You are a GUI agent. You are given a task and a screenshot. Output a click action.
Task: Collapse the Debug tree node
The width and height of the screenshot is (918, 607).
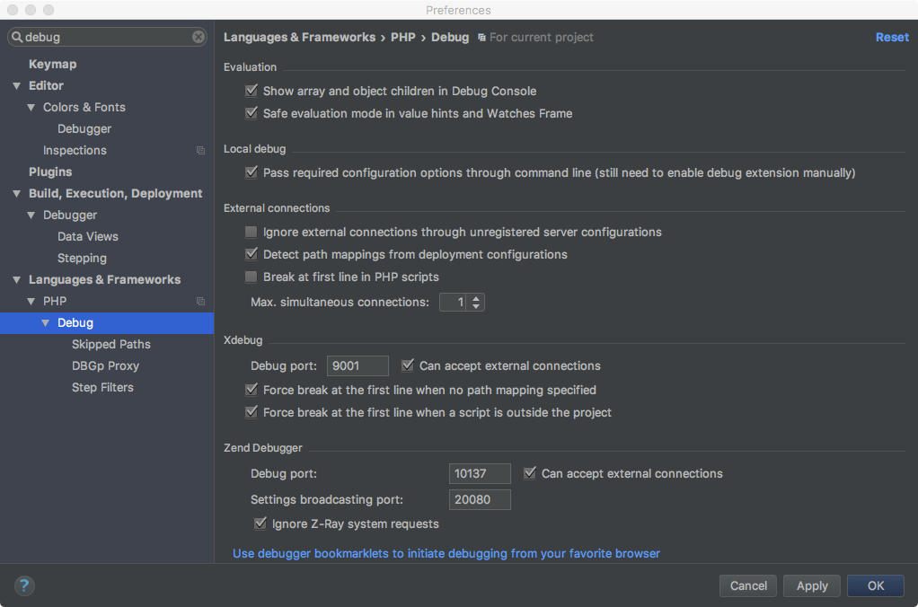click(45, 323)
